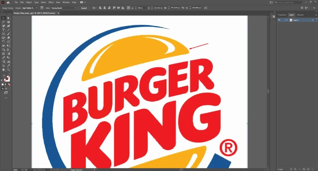Select the Column Graph tool
This screenshot has width=318, height=171.
[x=8, y=61]
